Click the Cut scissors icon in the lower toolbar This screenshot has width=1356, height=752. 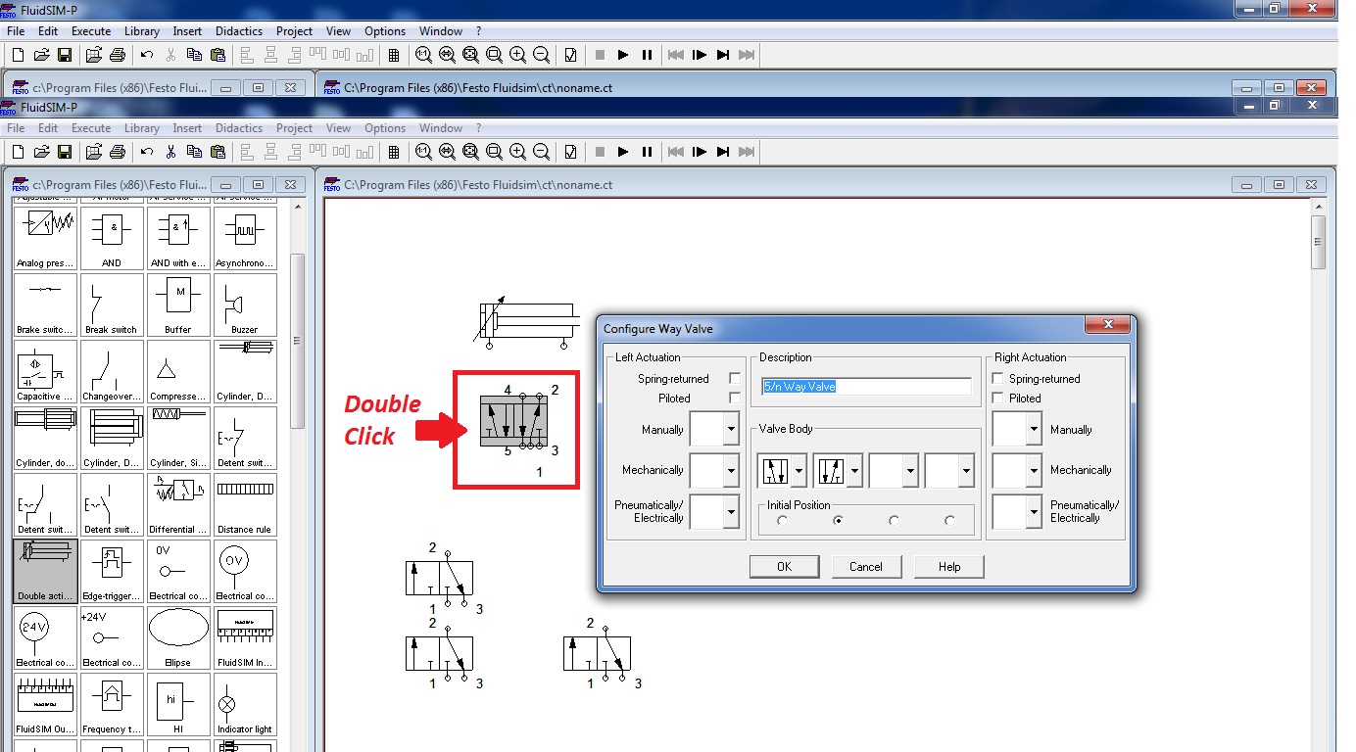(x=170, y=152)
